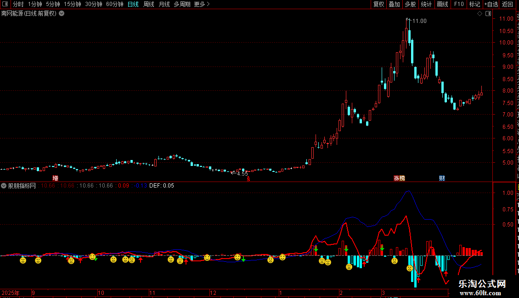519x298 pixels.
Task: Switch to 周线 weekly chart
Action: [x=149, y=4]
